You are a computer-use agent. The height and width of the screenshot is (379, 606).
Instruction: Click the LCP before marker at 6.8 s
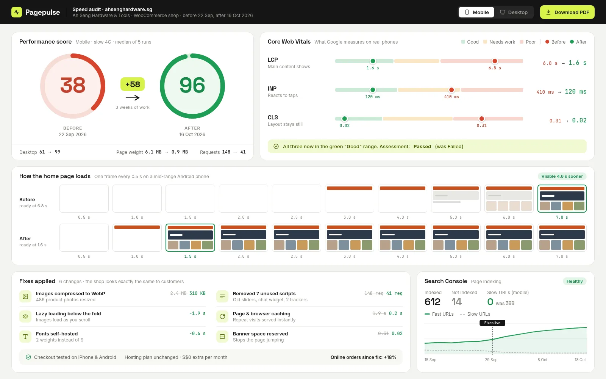pos(495,61)
